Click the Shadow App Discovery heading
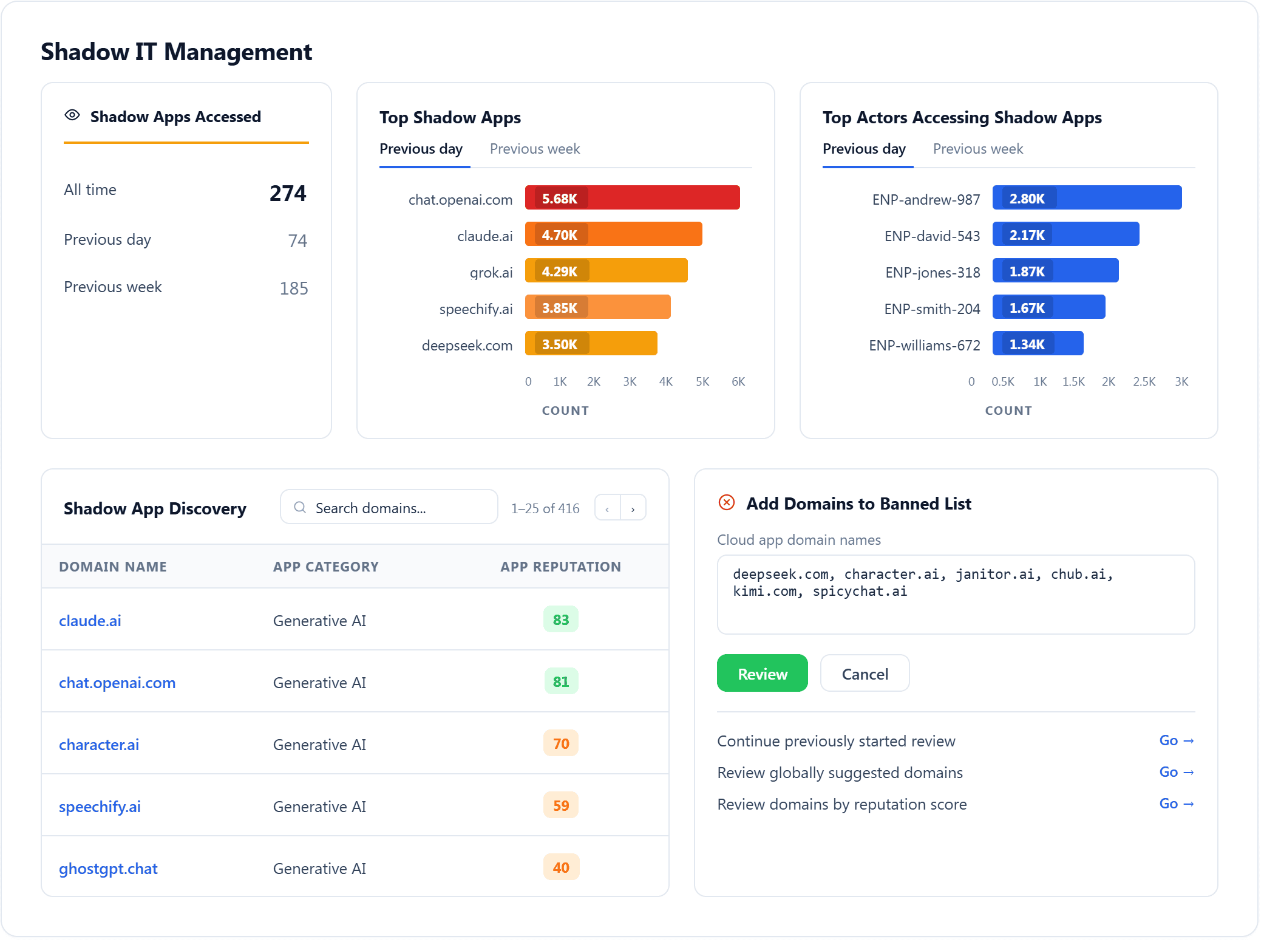 coord(155,508)
